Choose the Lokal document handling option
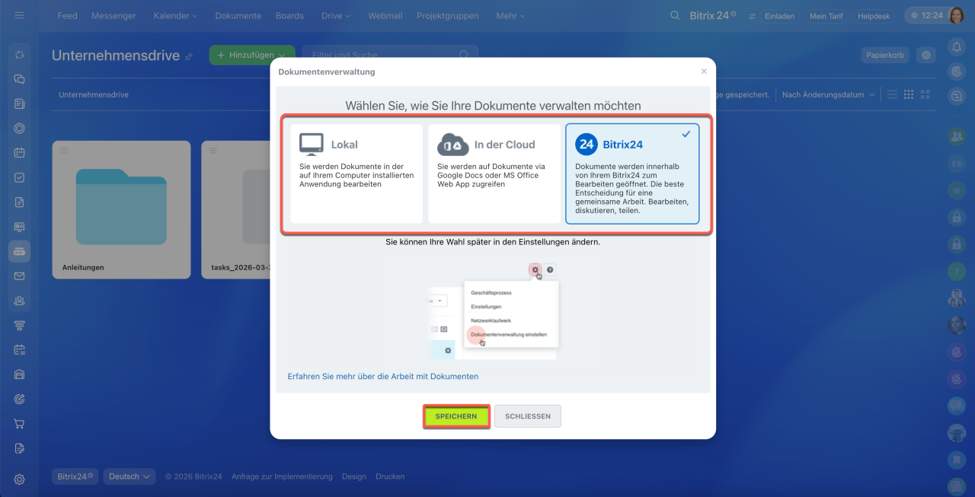Viewport: 975px width, 497px height. point(356,174)
